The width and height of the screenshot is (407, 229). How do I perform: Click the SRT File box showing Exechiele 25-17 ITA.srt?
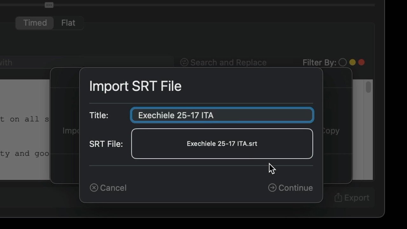coord(222,144)
